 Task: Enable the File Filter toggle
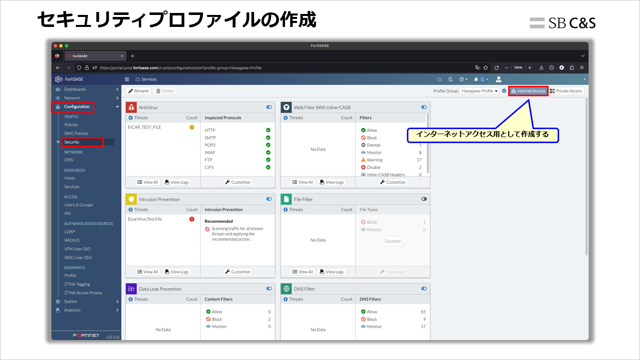(423, 198)
